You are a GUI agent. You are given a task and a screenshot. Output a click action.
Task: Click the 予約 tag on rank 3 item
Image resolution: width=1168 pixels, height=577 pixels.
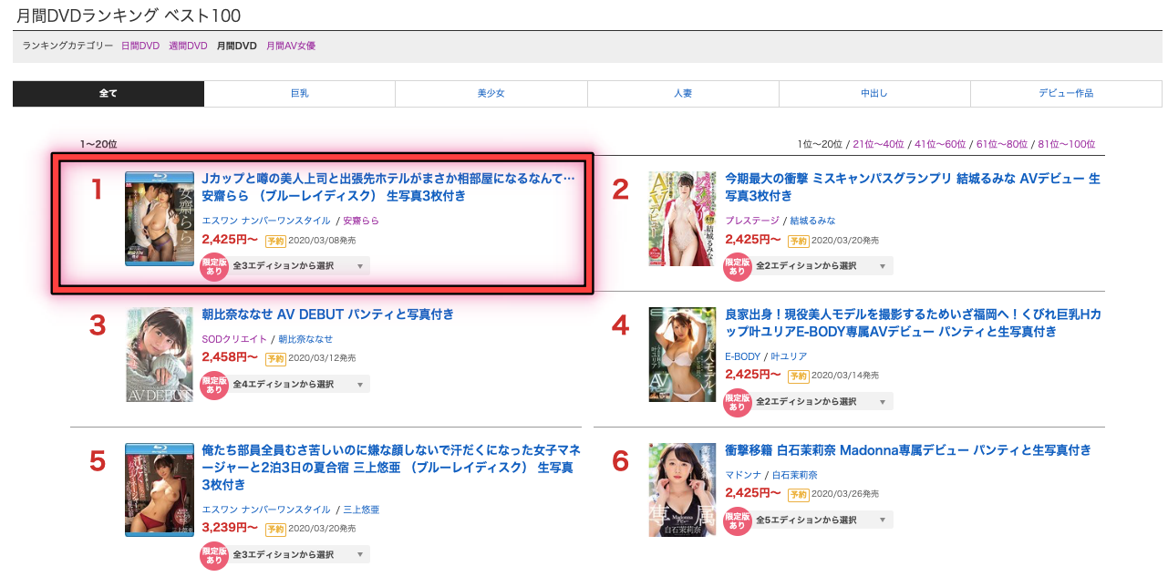click(x=275, y=358)
